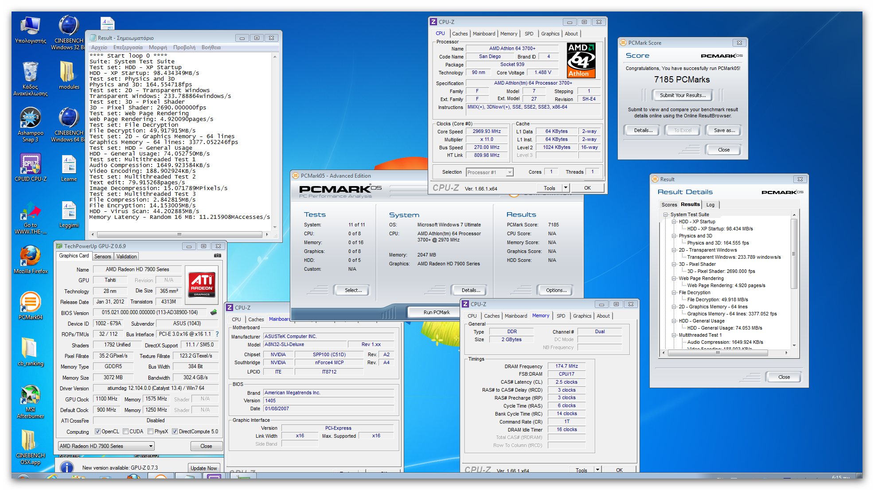This screenshot has height=490, width=874.
Task: Open the Αρχείο menu in Notepad
Action: pos(99,47)
